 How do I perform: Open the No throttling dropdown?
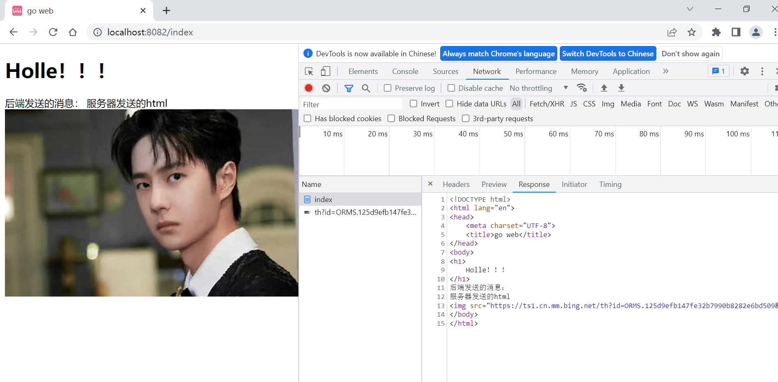pos(539,88)
